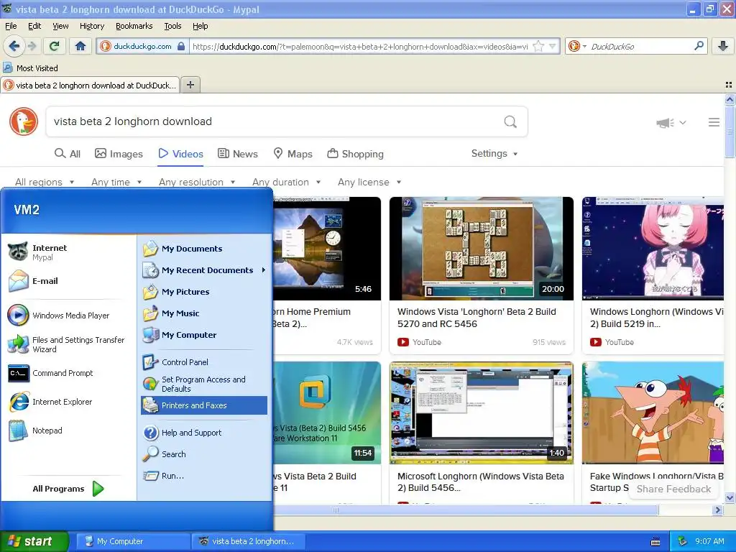
Task: Open E-mail from the Start menu
Action: (x=68, y=281)
